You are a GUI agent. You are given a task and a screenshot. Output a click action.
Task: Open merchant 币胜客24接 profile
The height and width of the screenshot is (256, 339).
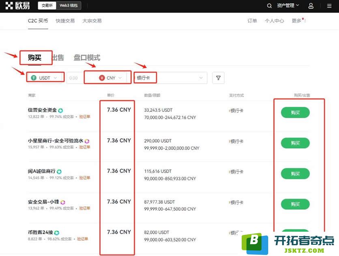pyautogui.click(x=41, y=232)
